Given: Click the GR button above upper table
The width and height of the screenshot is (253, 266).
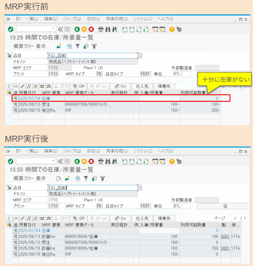Looking at the screenshot, I should point(79,86).
